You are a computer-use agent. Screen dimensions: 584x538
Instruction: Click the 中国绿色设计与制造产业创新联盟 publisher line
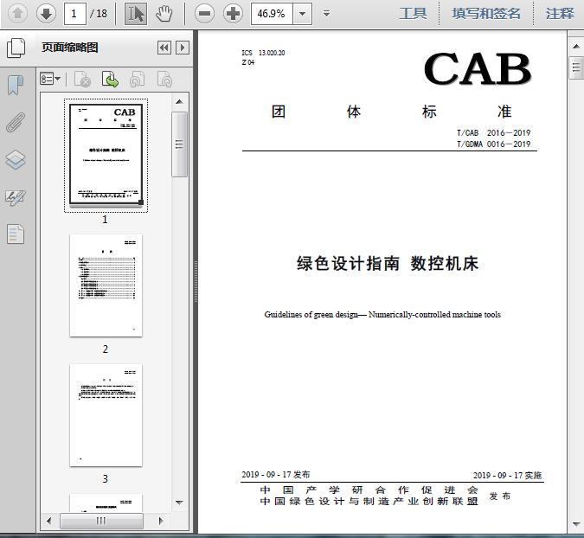point(369,502)
